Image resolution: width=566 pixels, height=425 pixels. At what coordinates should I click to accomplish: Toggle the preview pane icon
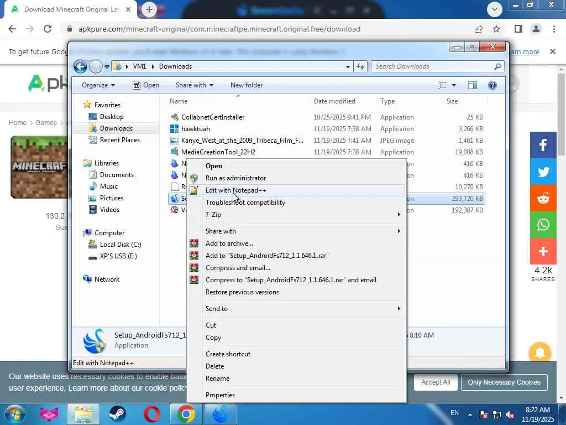coord(473,85)
